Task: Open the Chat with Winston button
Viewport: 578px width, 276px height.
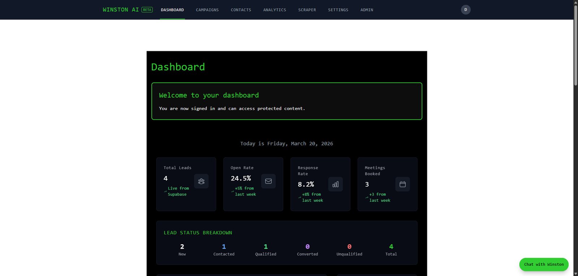Action: pyautogui.click(x=544, y=264)
